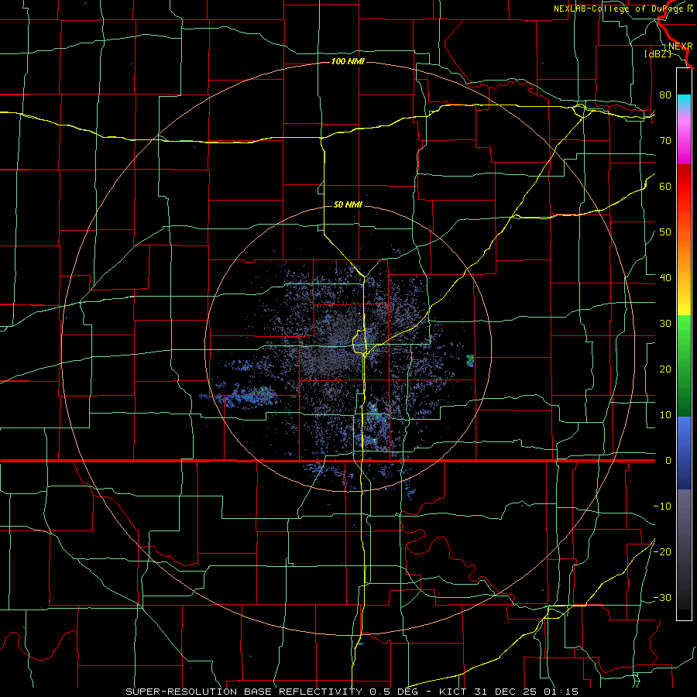This screenshot has width=697, height=697.
Task: Click the 40 value on dBZ scale
Action: [x=665, y=278]
